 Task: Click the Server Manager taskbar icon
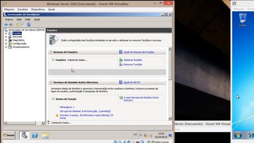24,135
